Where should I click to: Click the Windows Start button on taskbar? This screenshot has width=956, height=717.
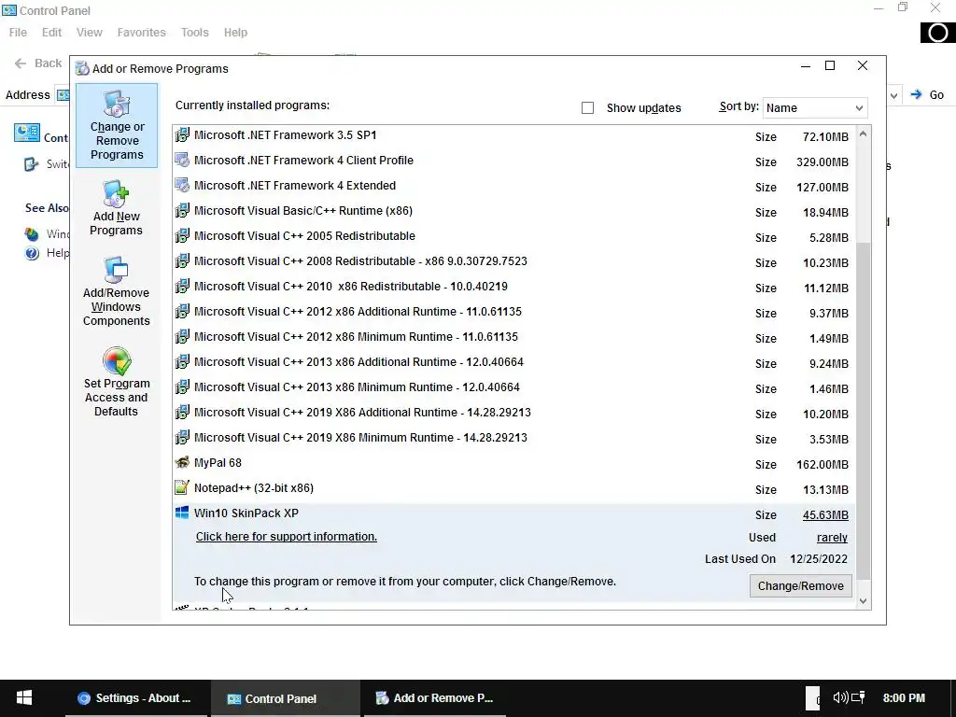[x=23, y=697]
